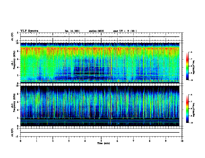Click the time axis tick label '9'
This screenshot has width=205, height=158.
166,141
